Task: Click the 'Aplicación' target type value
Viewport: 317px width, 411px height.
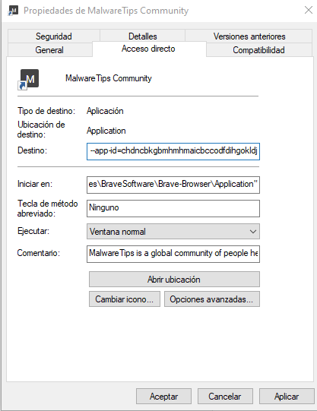Action: (x=105, y=111)
